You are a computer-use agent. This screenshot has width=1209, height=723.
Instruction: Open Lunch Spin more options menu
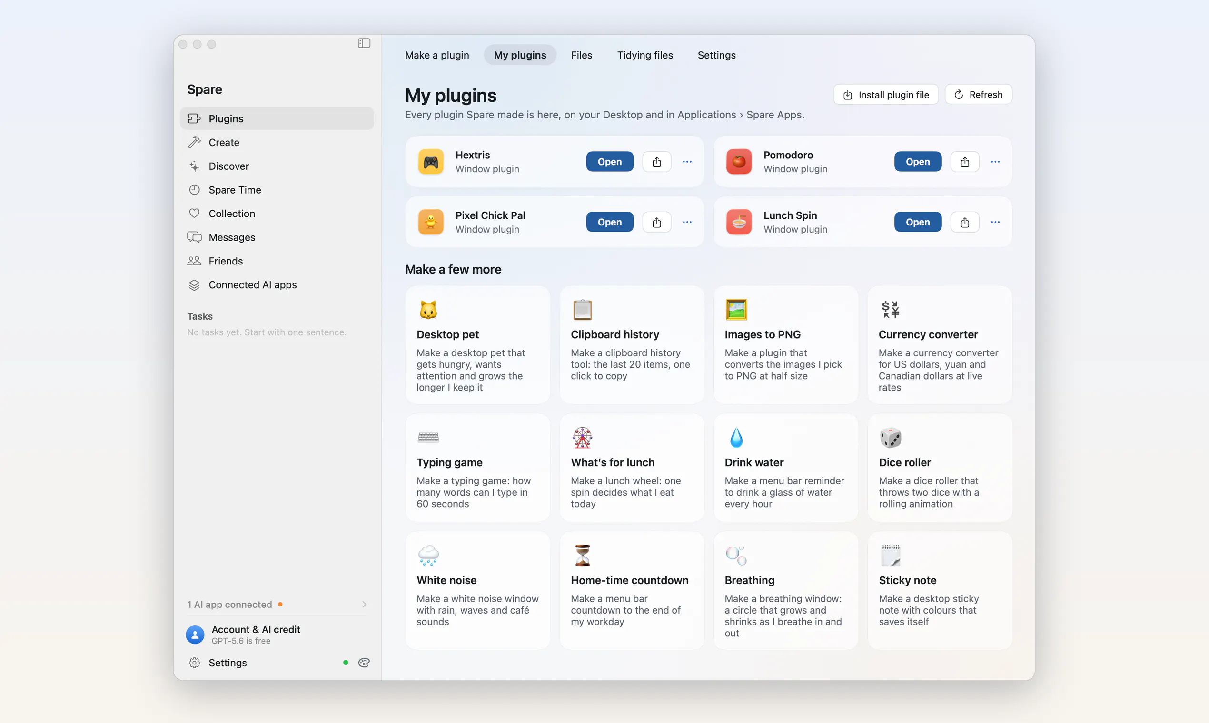pyautogui.click(x=995, y=222)
